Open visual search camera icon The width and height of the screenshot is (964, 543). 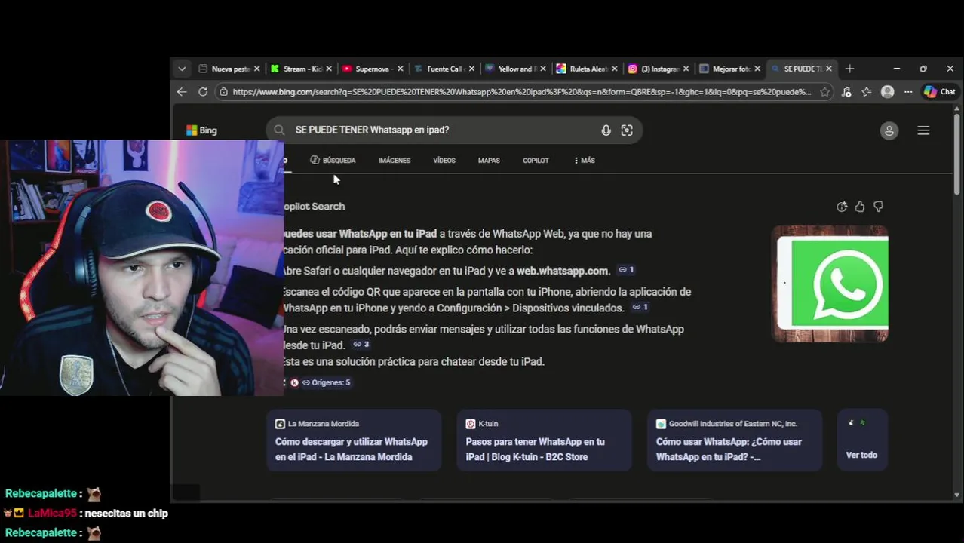click(627, 130)
